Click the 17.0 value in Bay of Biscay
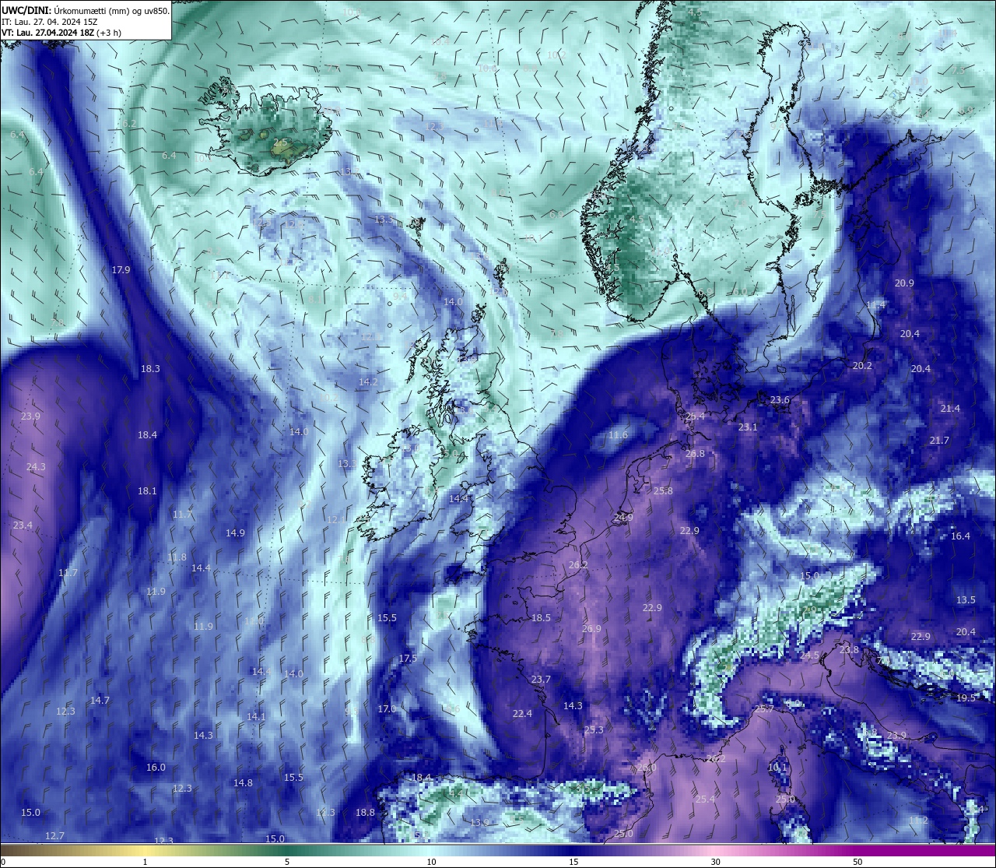This screenshot has width=996, height=868. [x=387, y=709]
